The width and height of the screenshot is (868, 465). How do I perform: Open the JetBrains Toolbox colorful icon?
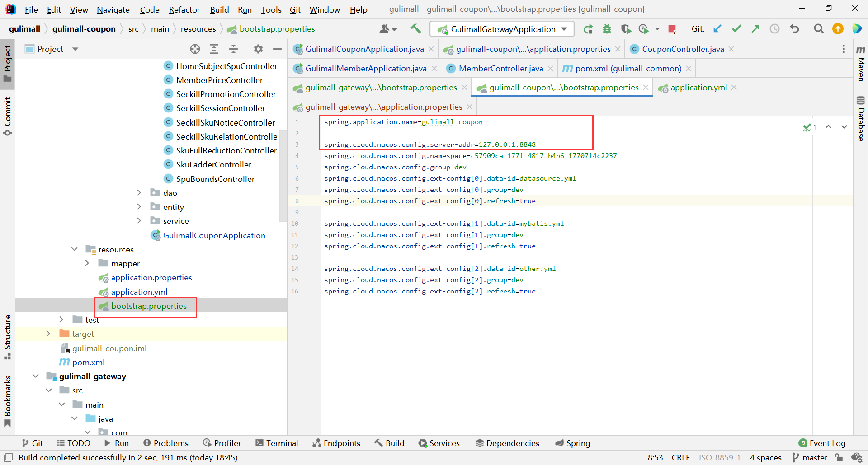click(857, 29)
